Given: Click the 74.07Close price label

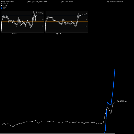Looking at the screenshot, I should pyautogui.click(x=122, y=101).
